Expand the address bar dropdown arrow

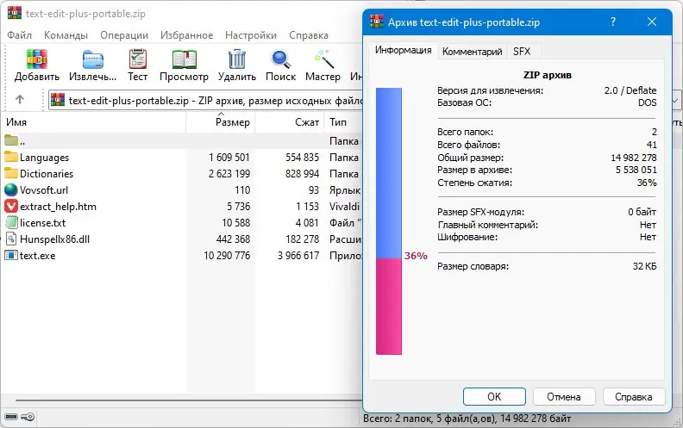675,101
